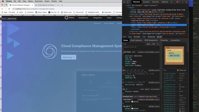Focus the Computed pane Filter field

169,70
